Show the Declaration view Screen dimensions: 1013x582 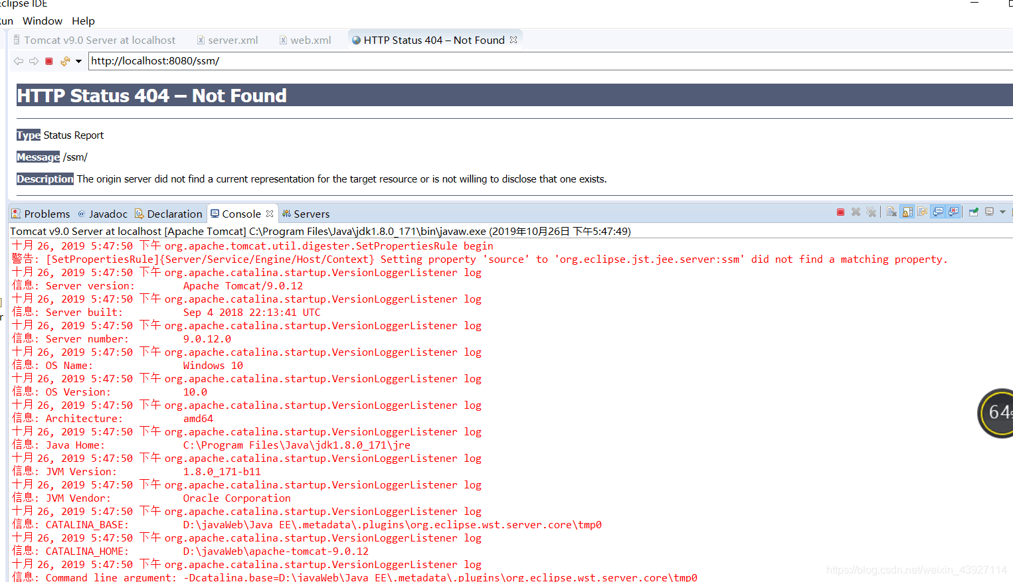168,214
